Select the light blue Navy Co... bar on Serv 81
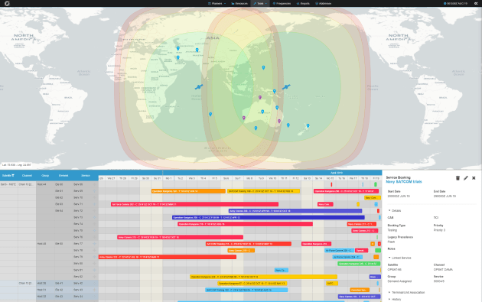The height and width of the screenshot is (302, 482). click(x=282, y=271)
